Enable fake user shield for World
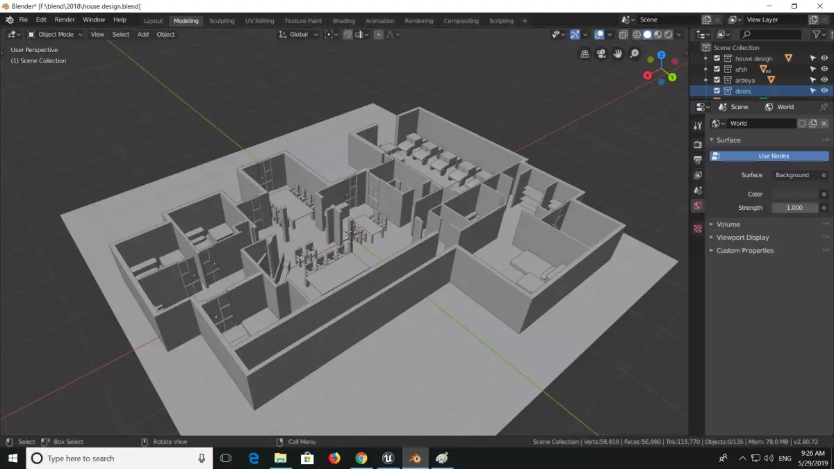The width and height of the screenshot is (834, 469). click(802, 124)
